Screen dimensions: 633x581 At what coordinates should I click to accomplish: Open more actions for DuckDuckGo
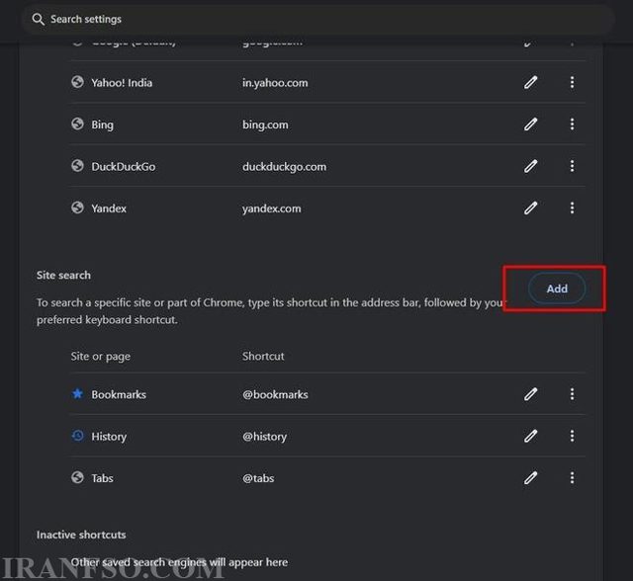[572, 166]
